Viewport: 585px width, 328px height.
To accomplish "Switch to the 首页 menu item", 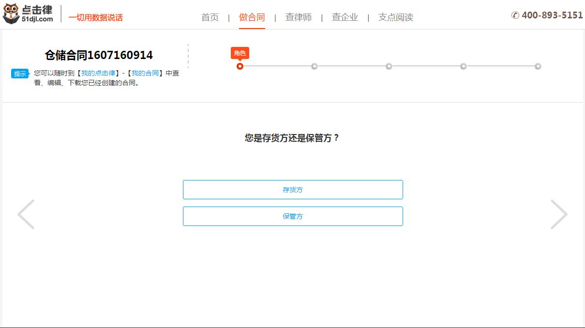I will pyautogui.click(x=210, y=17).
